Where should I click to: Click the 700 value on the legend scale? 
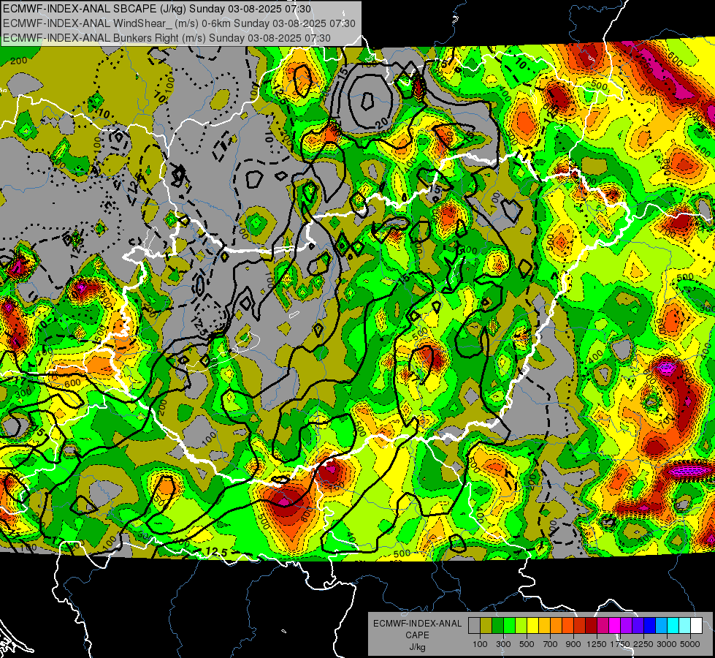[x=551, y=644]
